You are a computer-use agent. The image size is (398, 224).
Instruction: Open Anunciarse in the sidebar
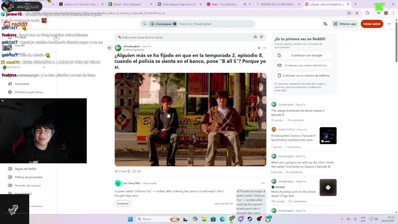22,84
